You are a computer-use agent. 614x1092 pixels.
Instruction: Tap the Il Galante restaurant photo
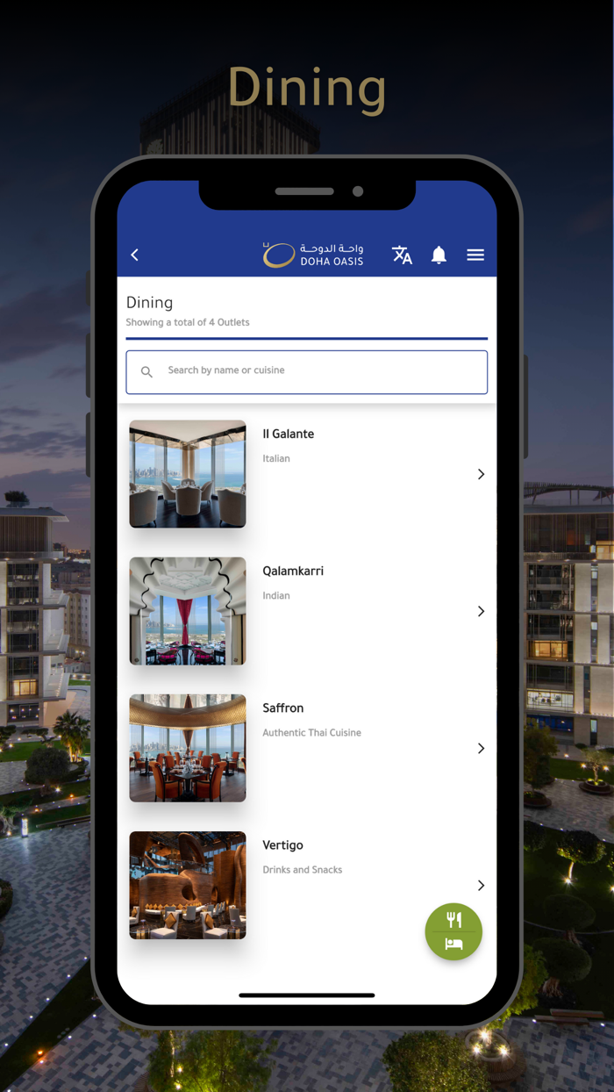188,474
